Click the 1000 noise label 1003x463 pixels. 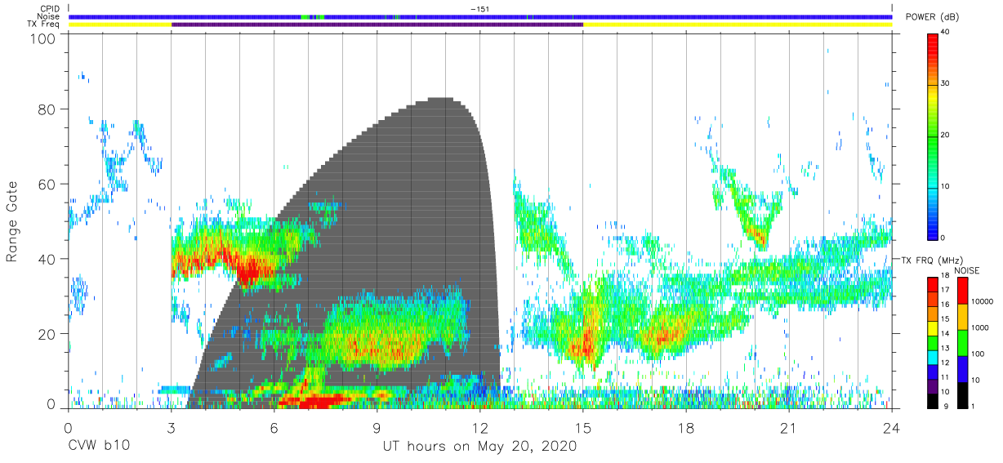980,327
